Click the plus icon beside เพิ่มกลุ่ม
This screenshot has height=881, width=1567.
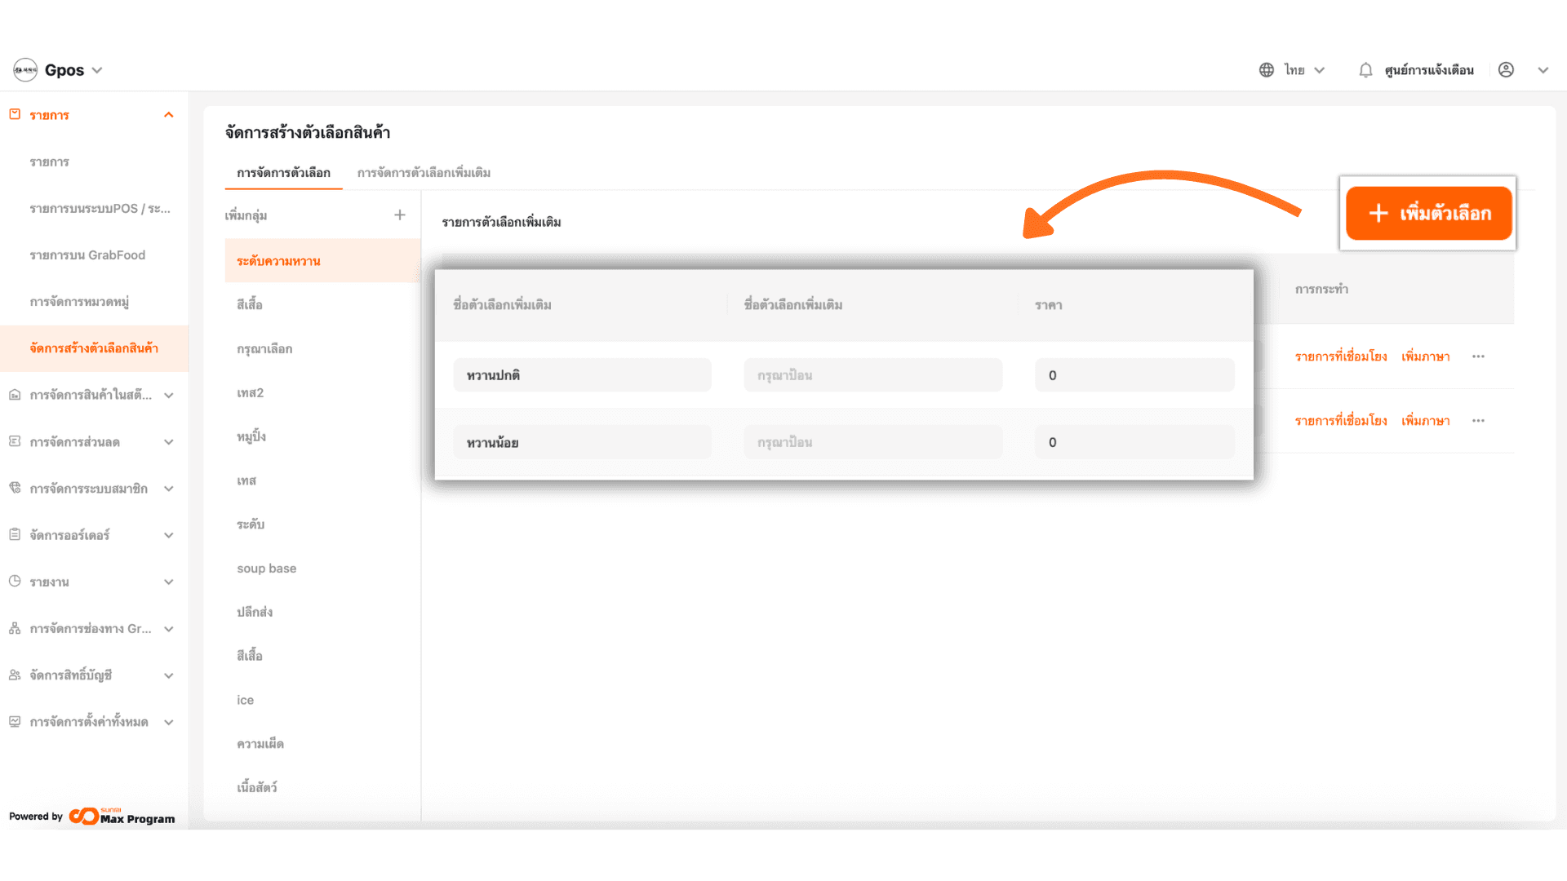tap(400, 215)
